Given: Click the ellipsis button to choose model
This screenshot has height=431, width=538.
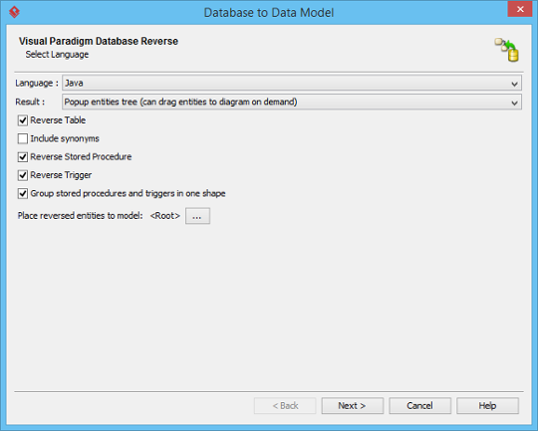Looking at the screenshot, I should point(197,216).
